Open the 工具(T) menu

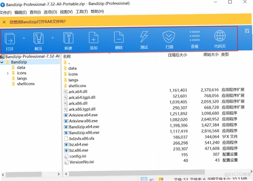pyautogui.click(x=82, y=12)
